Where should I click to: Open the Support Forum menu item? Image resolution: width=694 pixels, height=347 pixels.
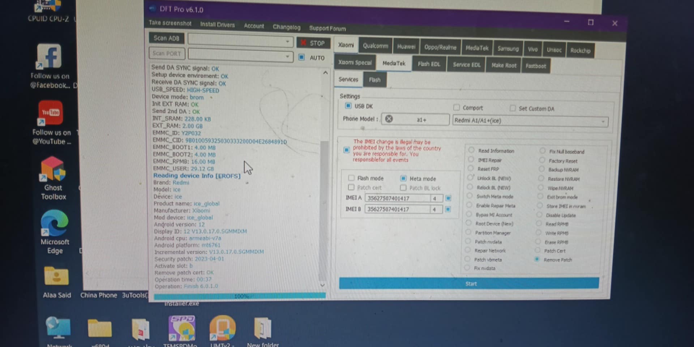[327, 28]
